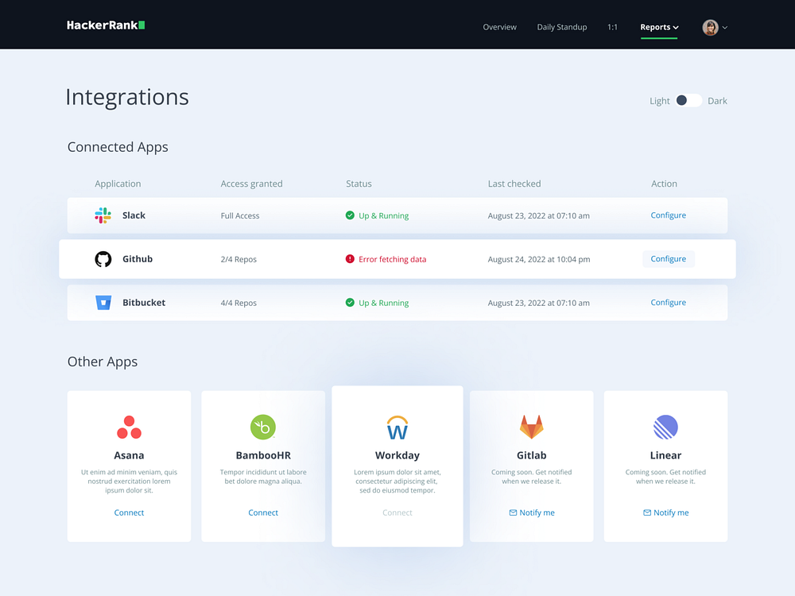Screen dimensions: 795x596
Task: Click Notify me for Gitlab
Action: click(531, 513)
